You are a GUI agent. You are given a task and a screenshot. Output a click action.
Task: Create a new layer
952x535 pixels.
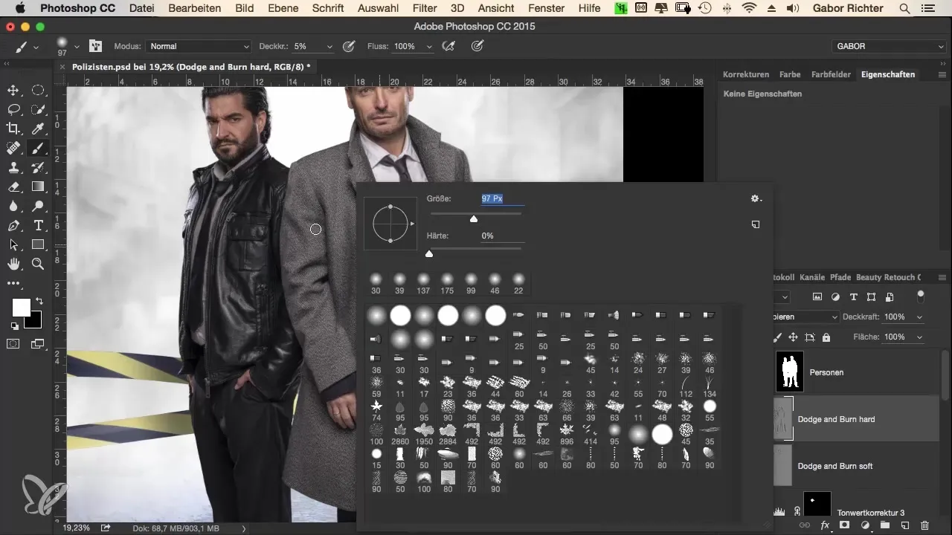coord(904,525)
